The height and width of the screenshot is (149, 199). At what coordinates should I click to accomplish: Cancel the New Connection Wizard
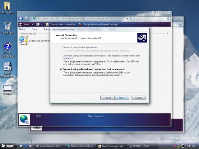coord(139,98)
